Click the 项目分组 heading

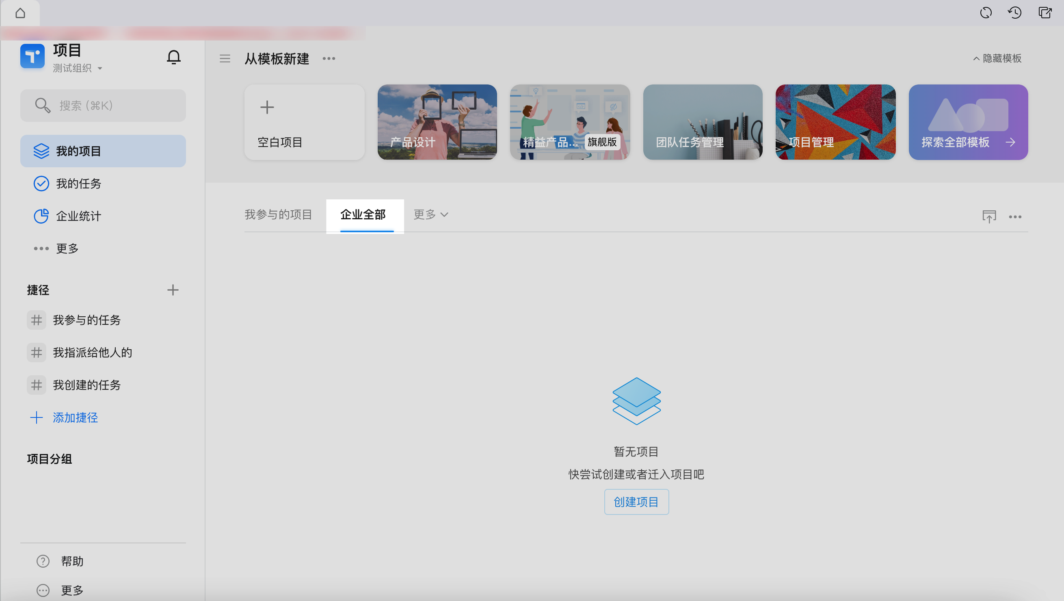(50, 459)
